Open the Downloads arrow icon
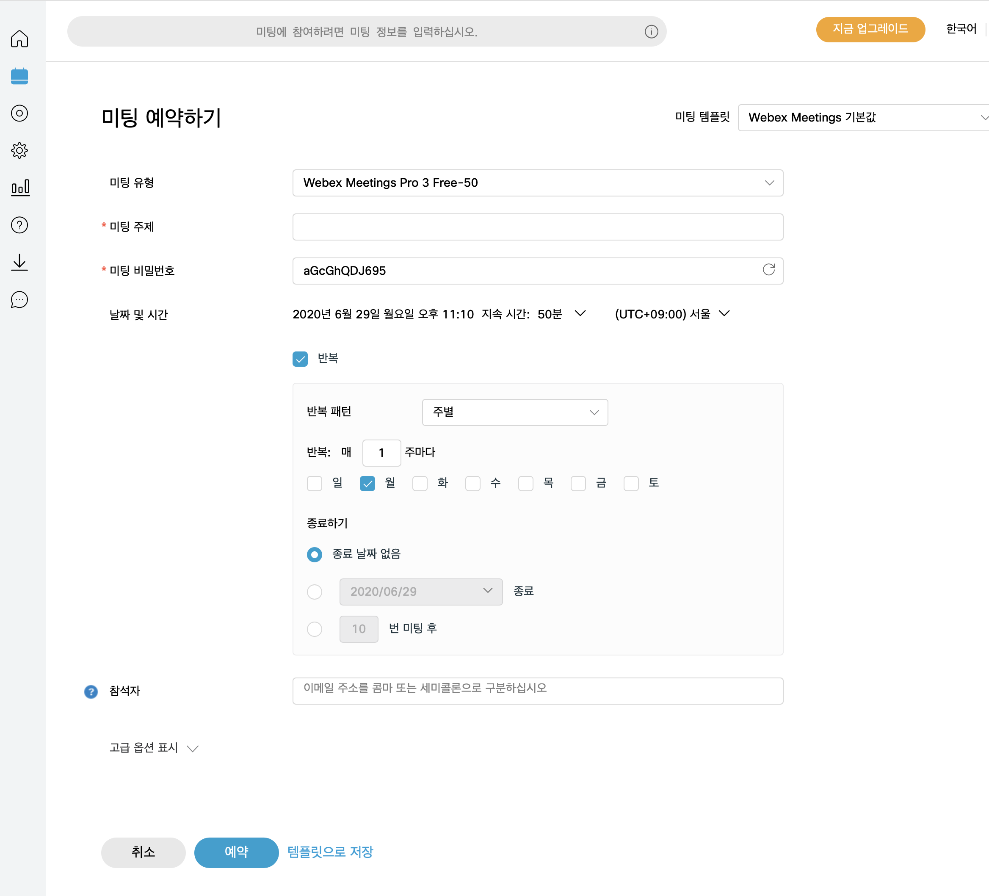 click(19, 263)
